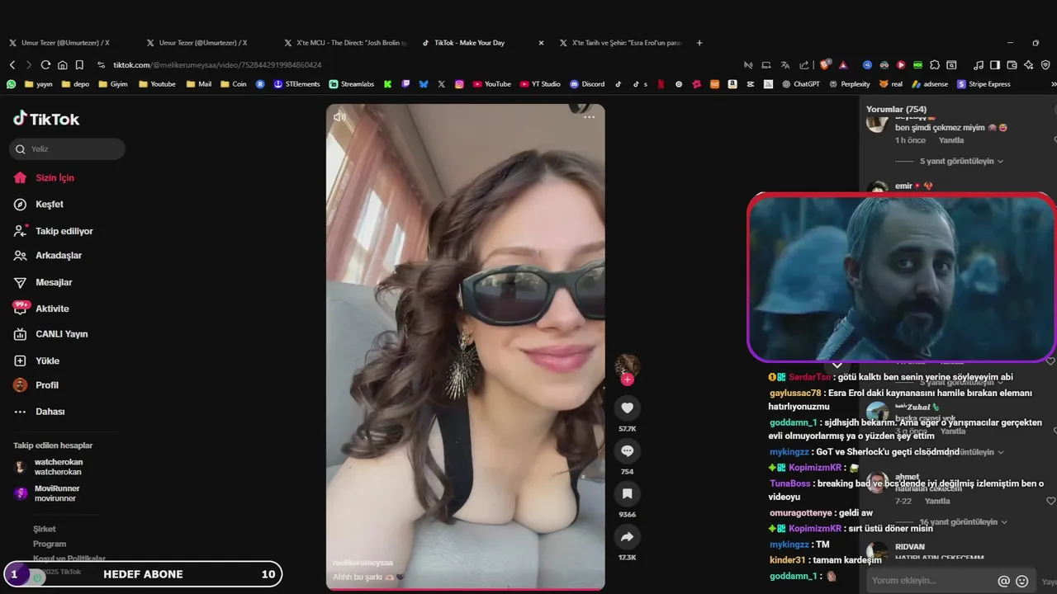Open a new browser tab

[x=699, y=42]
